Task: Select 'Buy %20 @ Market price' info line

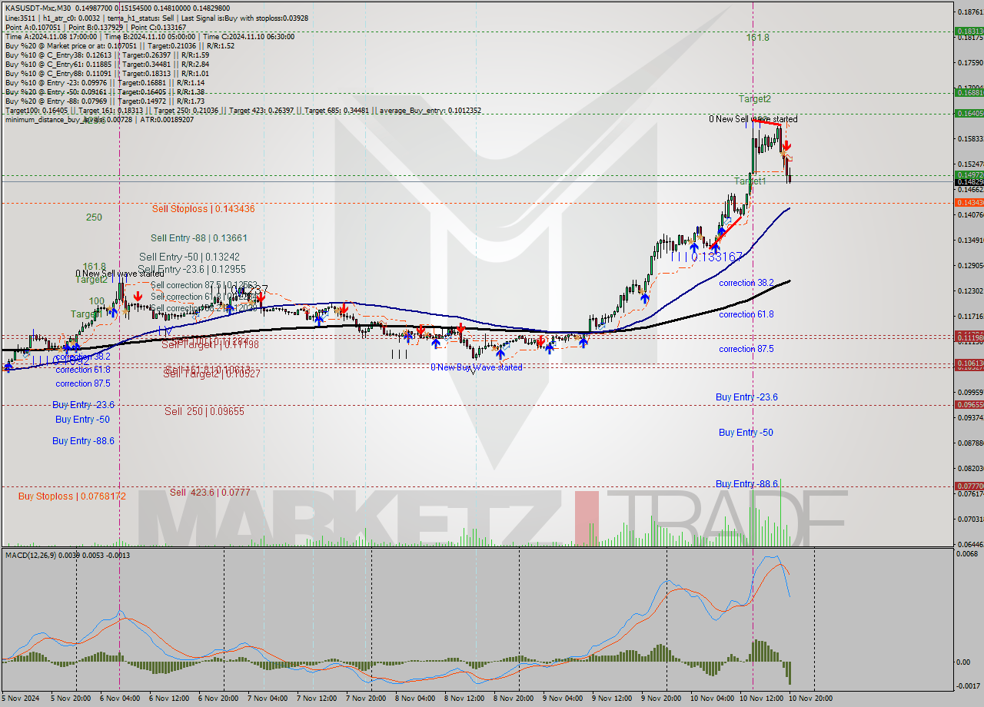Action: (120, 45)
